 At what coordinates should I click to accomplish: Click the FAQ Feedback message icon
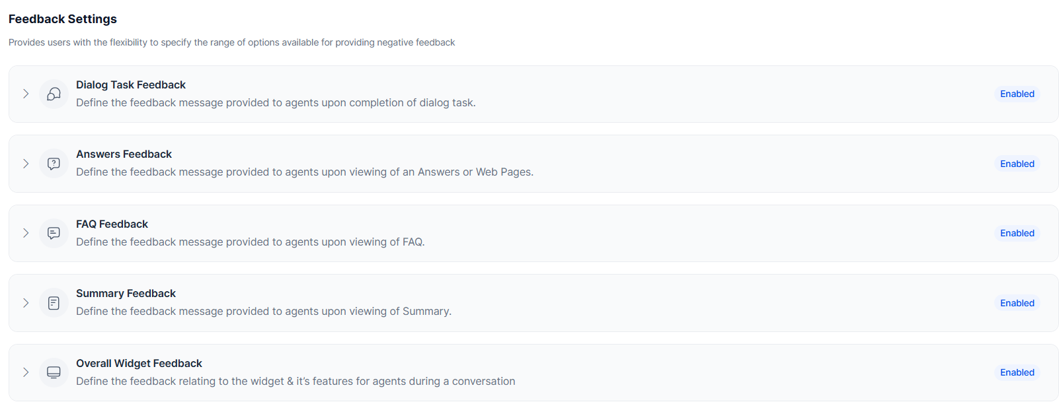pos(54,233)
